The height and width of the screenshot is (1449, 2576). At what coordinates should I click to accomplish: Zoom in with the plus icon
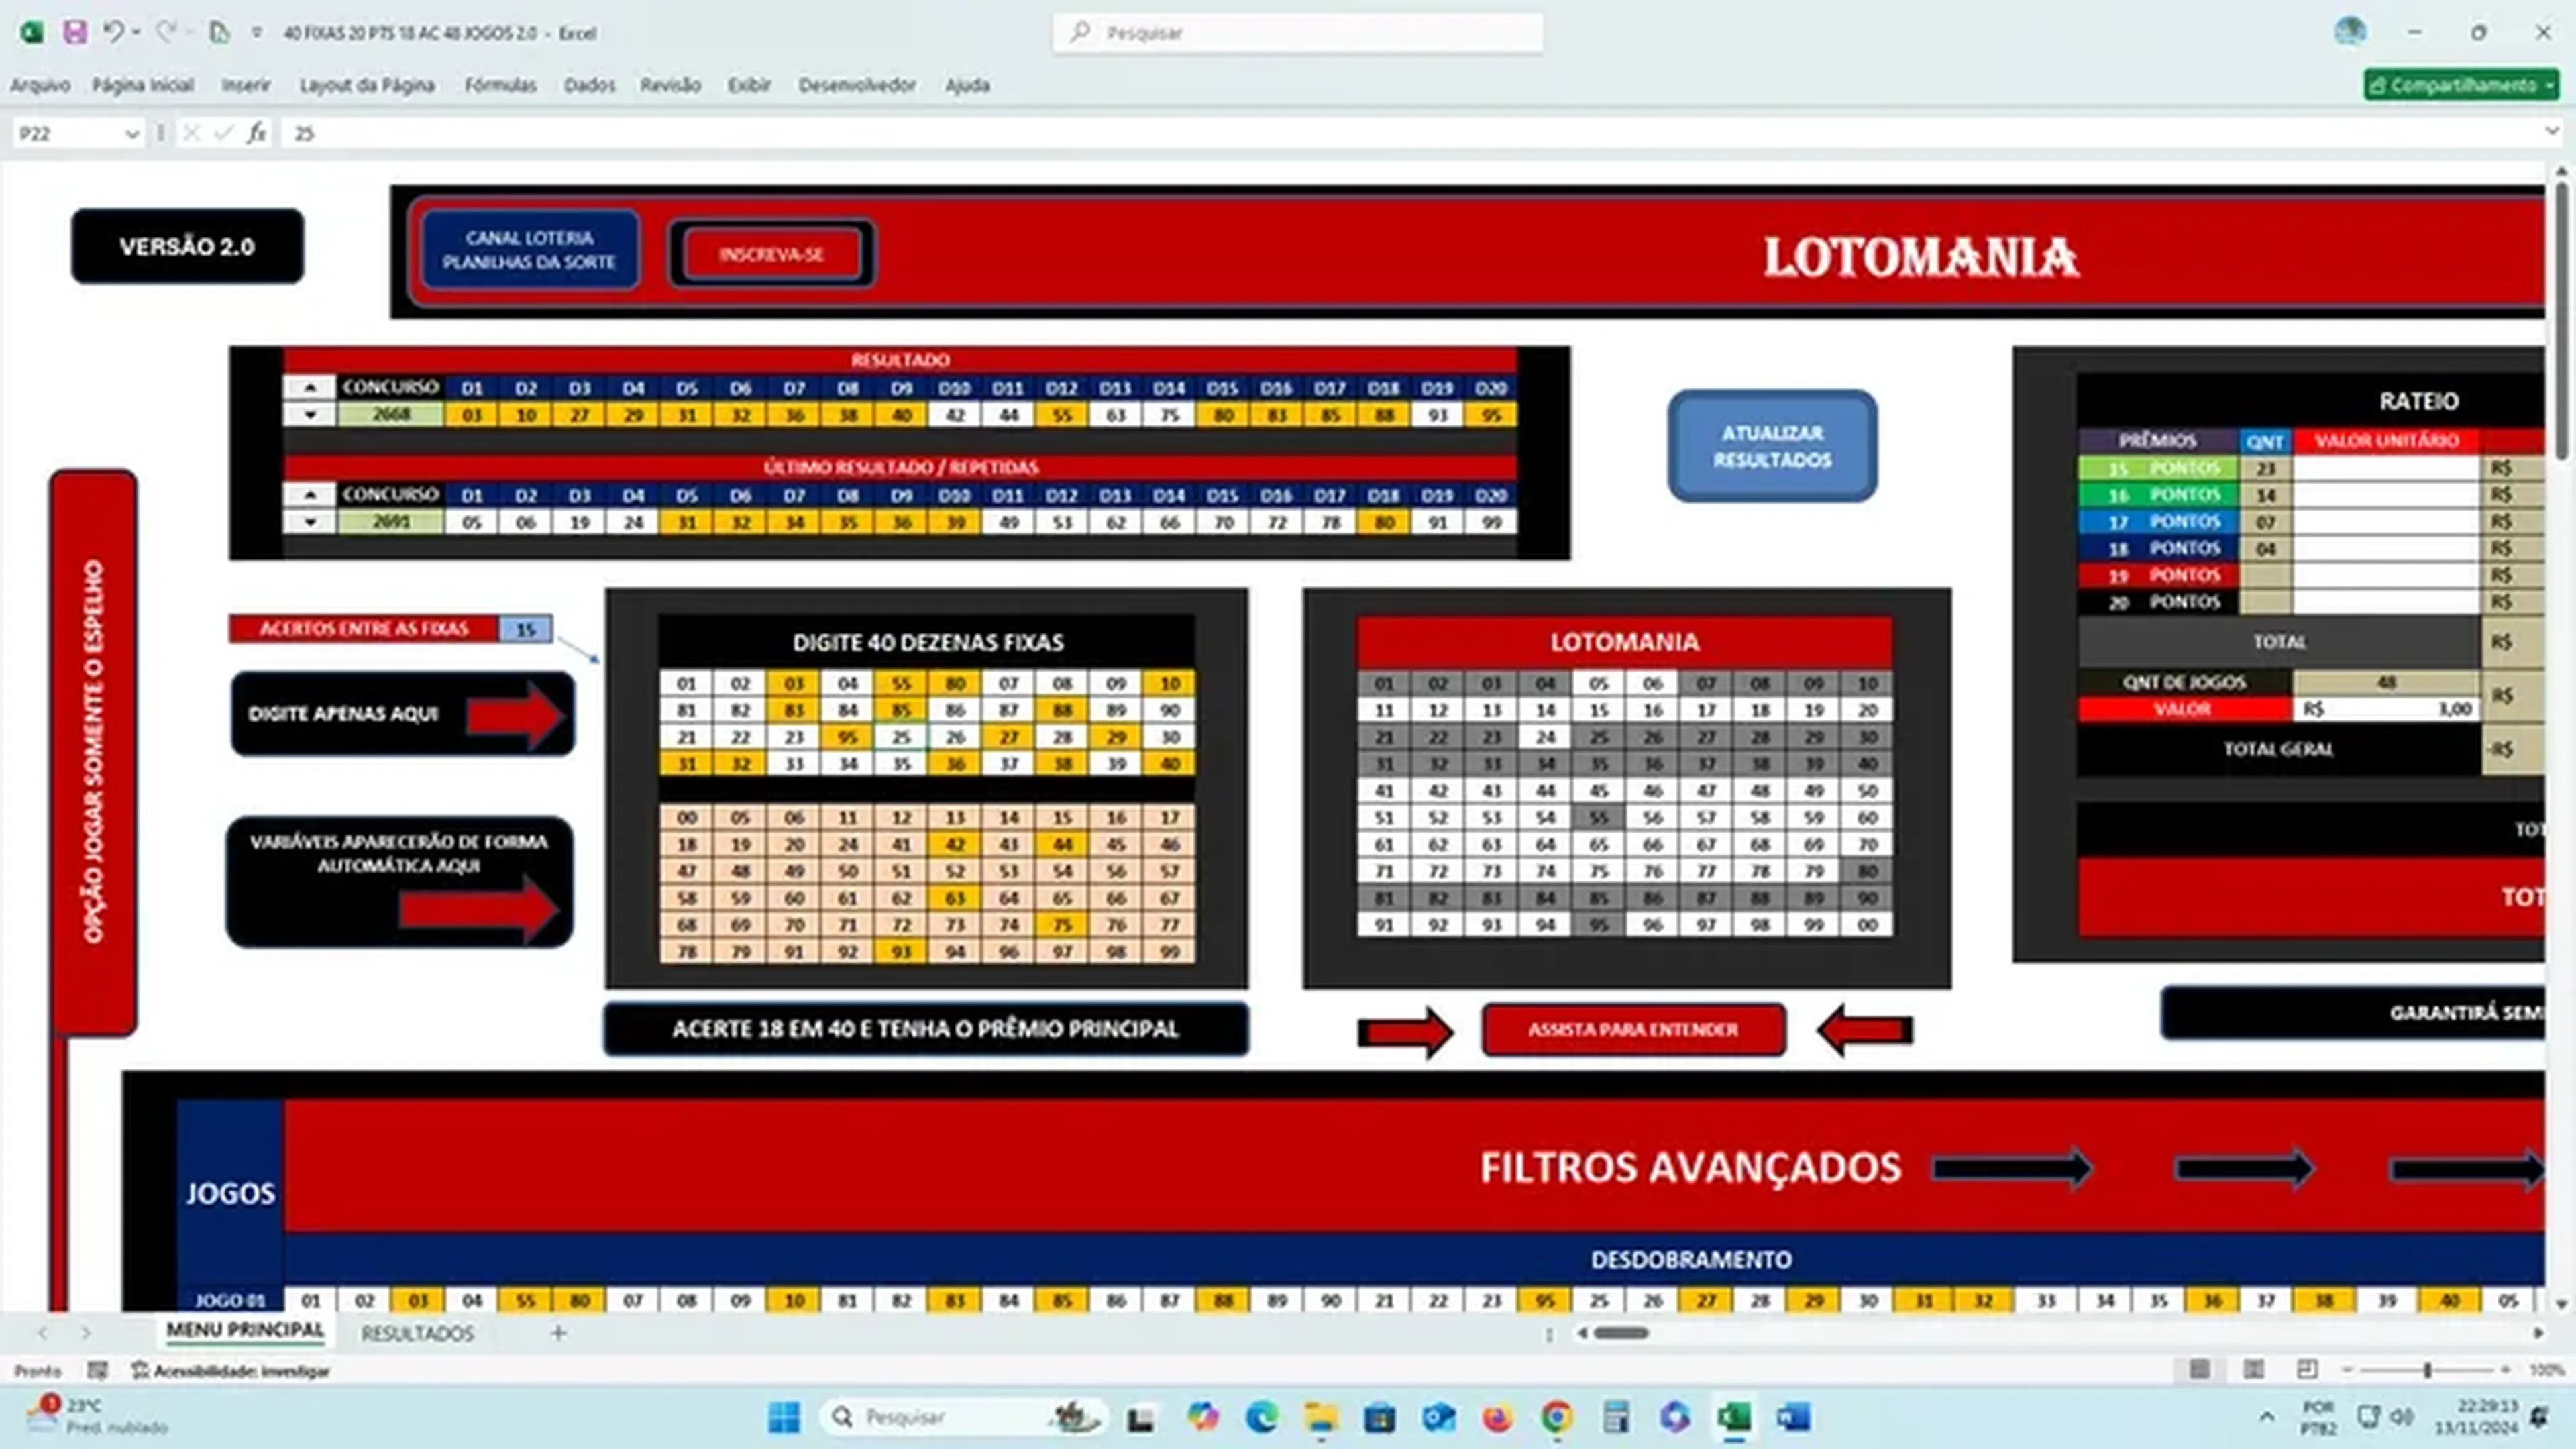pyautogui.click(x=2506, y=1369)
